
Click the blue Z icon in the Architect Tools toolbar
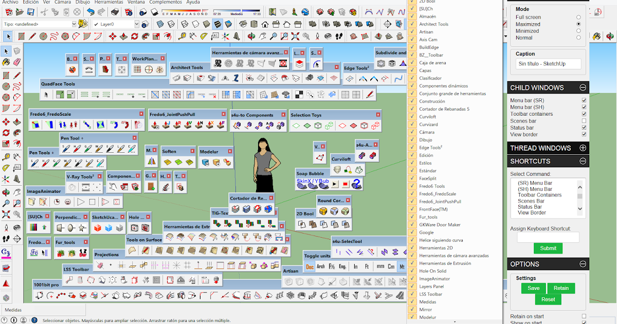point(236,77)
